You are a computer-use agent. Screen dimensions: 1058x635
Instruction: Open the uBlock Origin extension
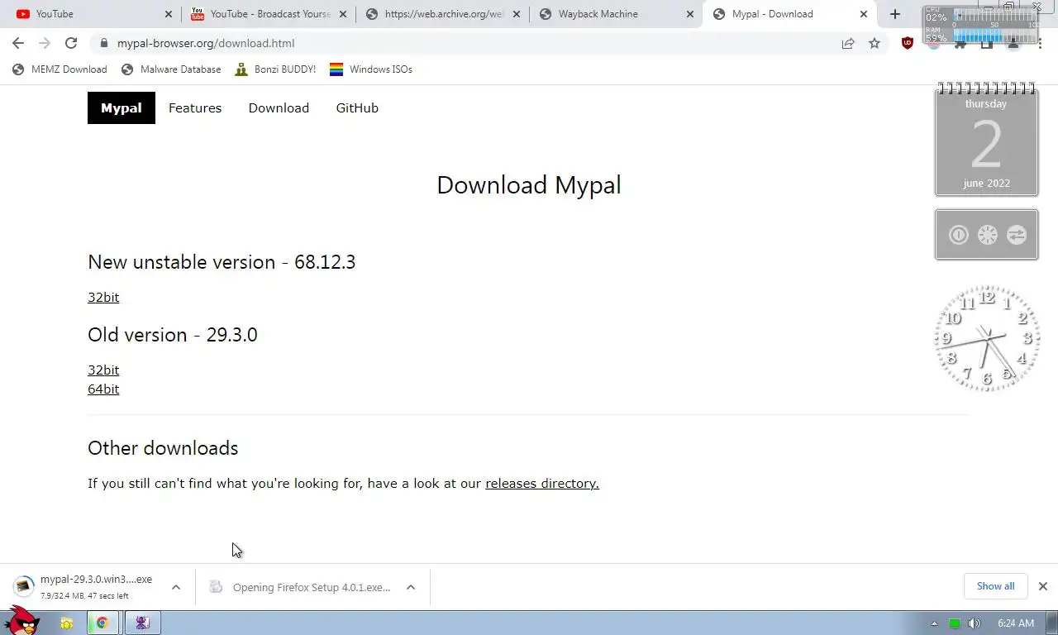coord(908,43)
